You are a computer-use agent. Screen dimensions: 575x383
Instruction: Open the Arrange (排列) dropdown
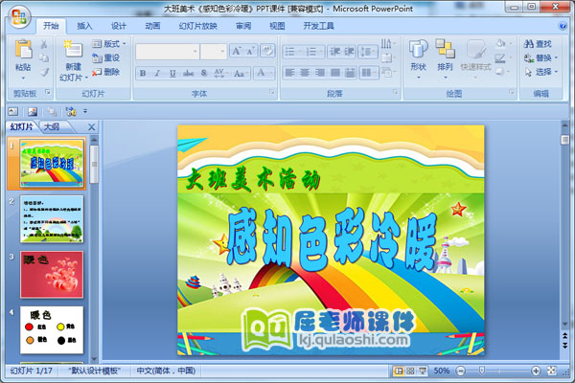point(445,58)
